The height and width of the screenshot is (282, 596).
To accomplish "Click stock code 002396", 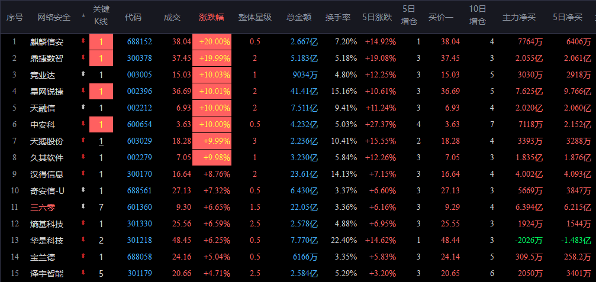I will coord(140,92).
